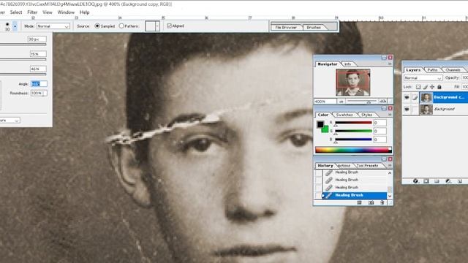
Task: Toggle lock all for the layer
Action: pos(439,87)
